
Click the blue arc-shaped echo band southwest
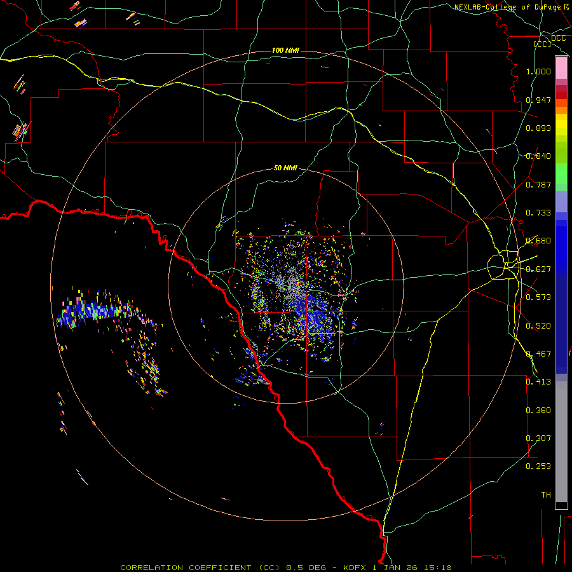[91, 312]
